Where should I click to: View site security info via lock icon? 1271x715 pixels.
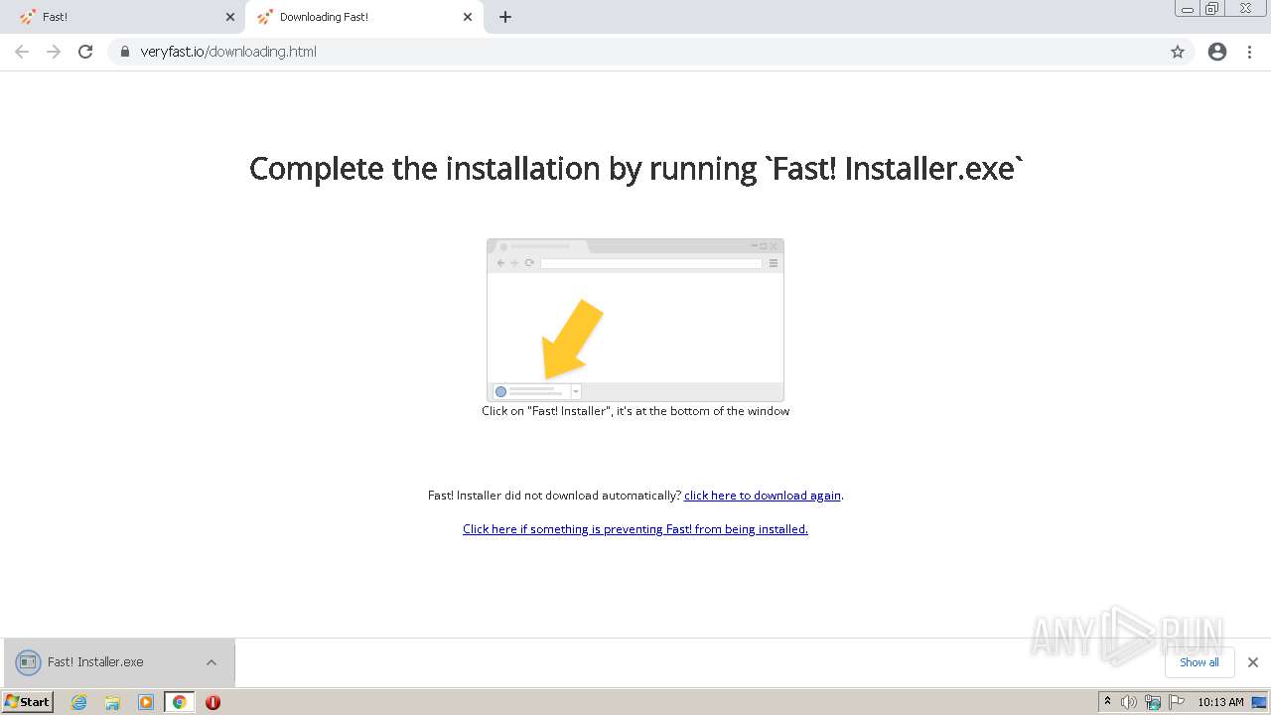125,52
